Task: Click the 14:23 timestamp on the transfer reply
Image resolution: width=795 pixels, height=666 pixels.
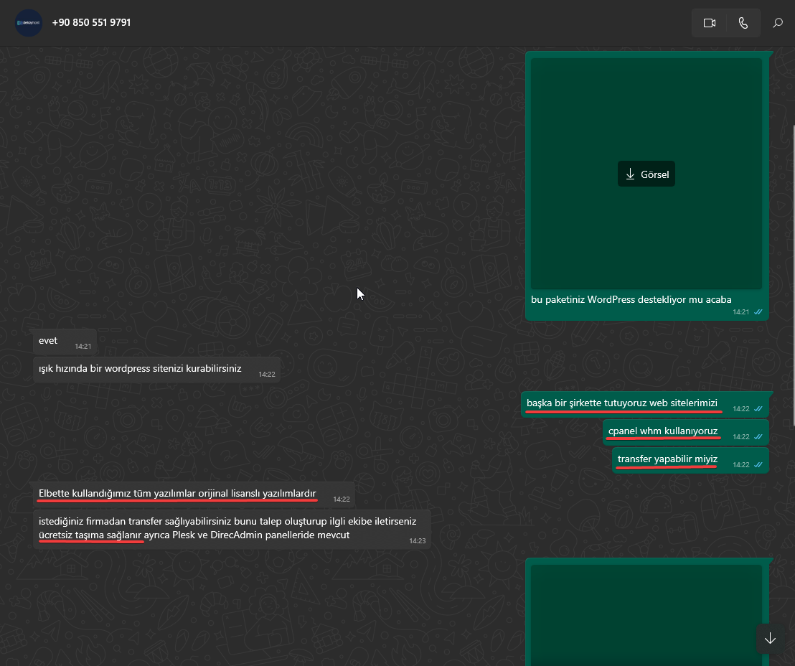Action: click(418, 540)
